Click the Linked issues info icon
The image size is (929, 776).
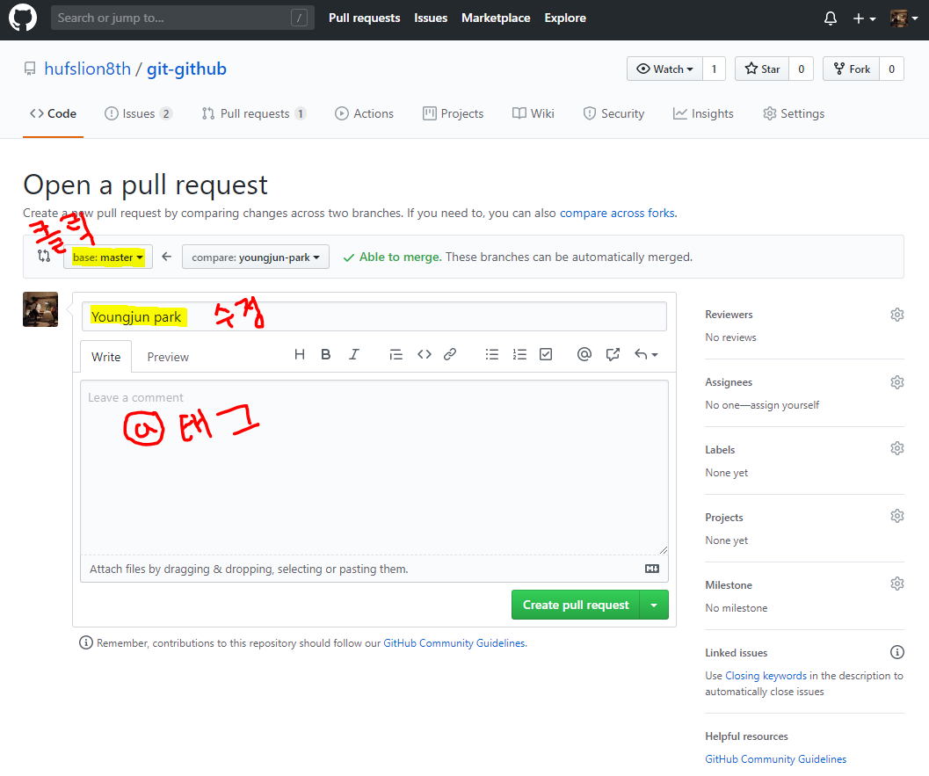pyautogui.click(x=897, y=652)
